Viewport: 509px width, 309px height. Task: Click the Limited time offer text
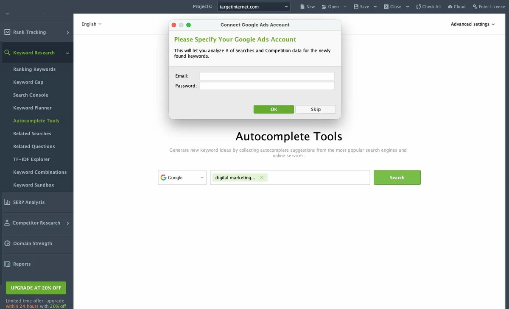(x=36, y=303)
